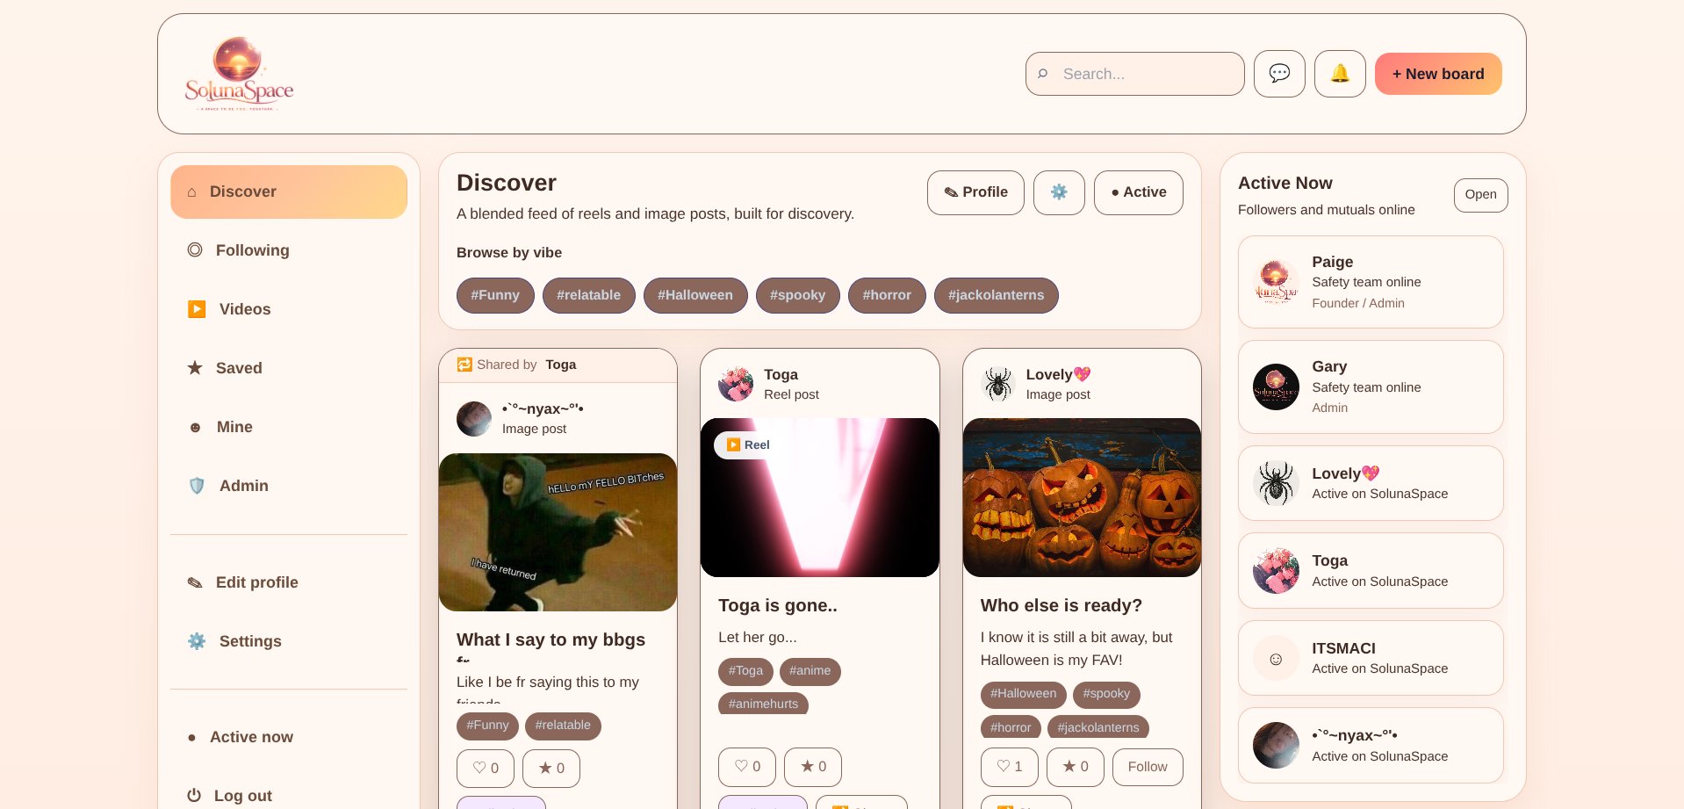Click the Following circle icon
Screen dimensions: 1684x809
pyautogui.click(x=195, y=250)
